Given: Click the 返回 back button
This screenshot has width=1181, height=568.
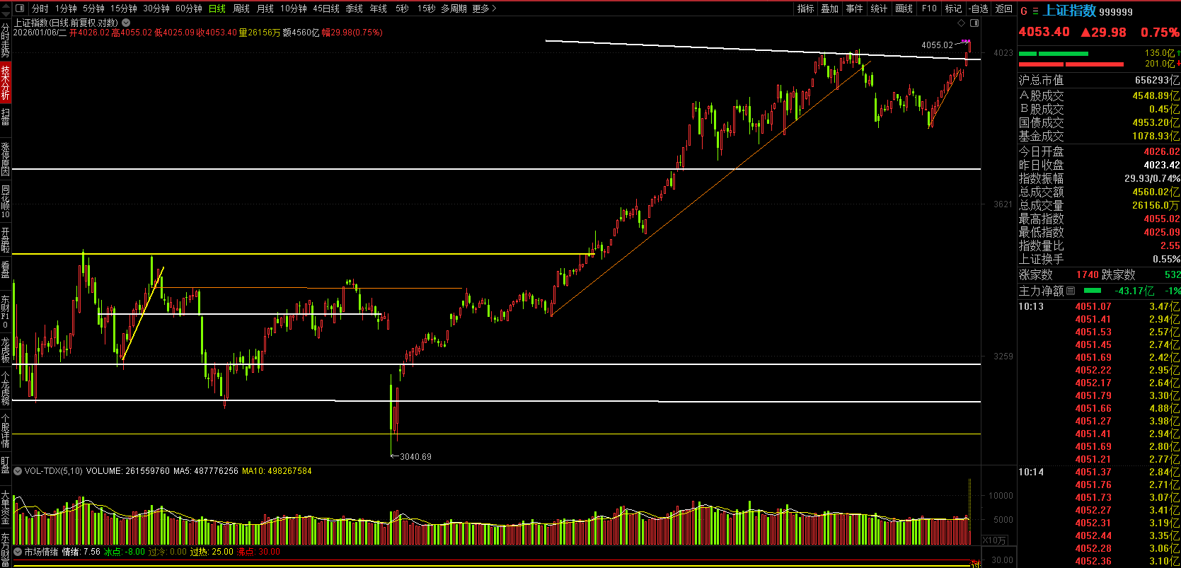Looking at the screenshot, I should point(1003,8).
